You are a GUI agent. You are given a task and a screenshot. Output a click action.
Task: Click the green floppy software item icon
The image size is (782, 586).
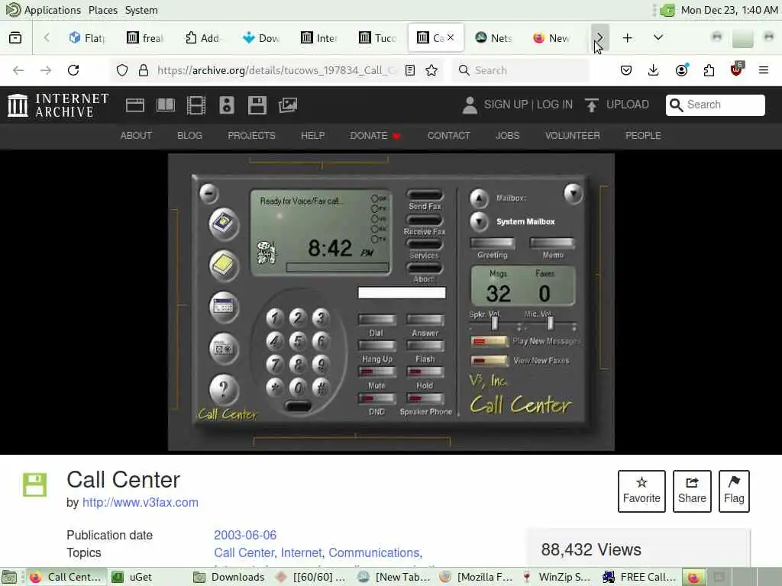click(35, 485)
